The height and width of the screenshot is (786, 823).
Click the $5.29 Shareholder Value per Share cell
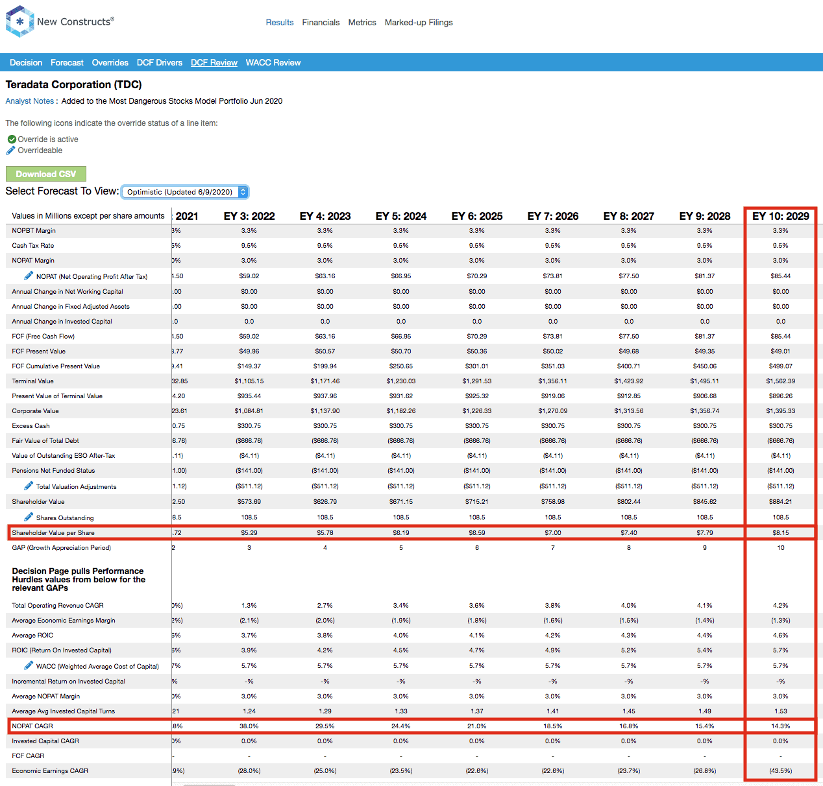(x=249, y=533)
